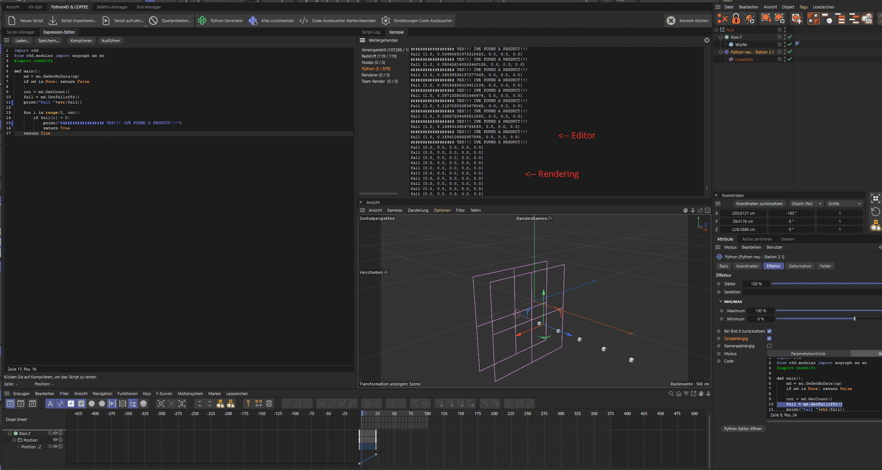Open the F-Kurven timeline menu
882x470 pixels.
point(164,393)
